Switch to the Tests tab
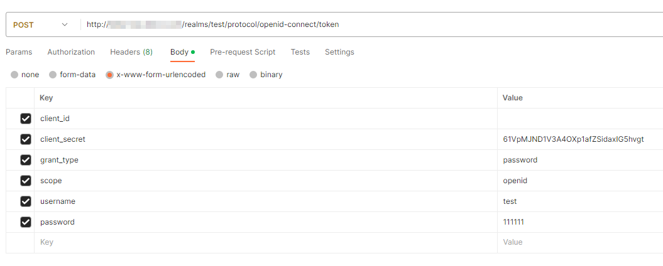Image resolution: width=663 pixels, height=266 pixels. tap(300, 52)
